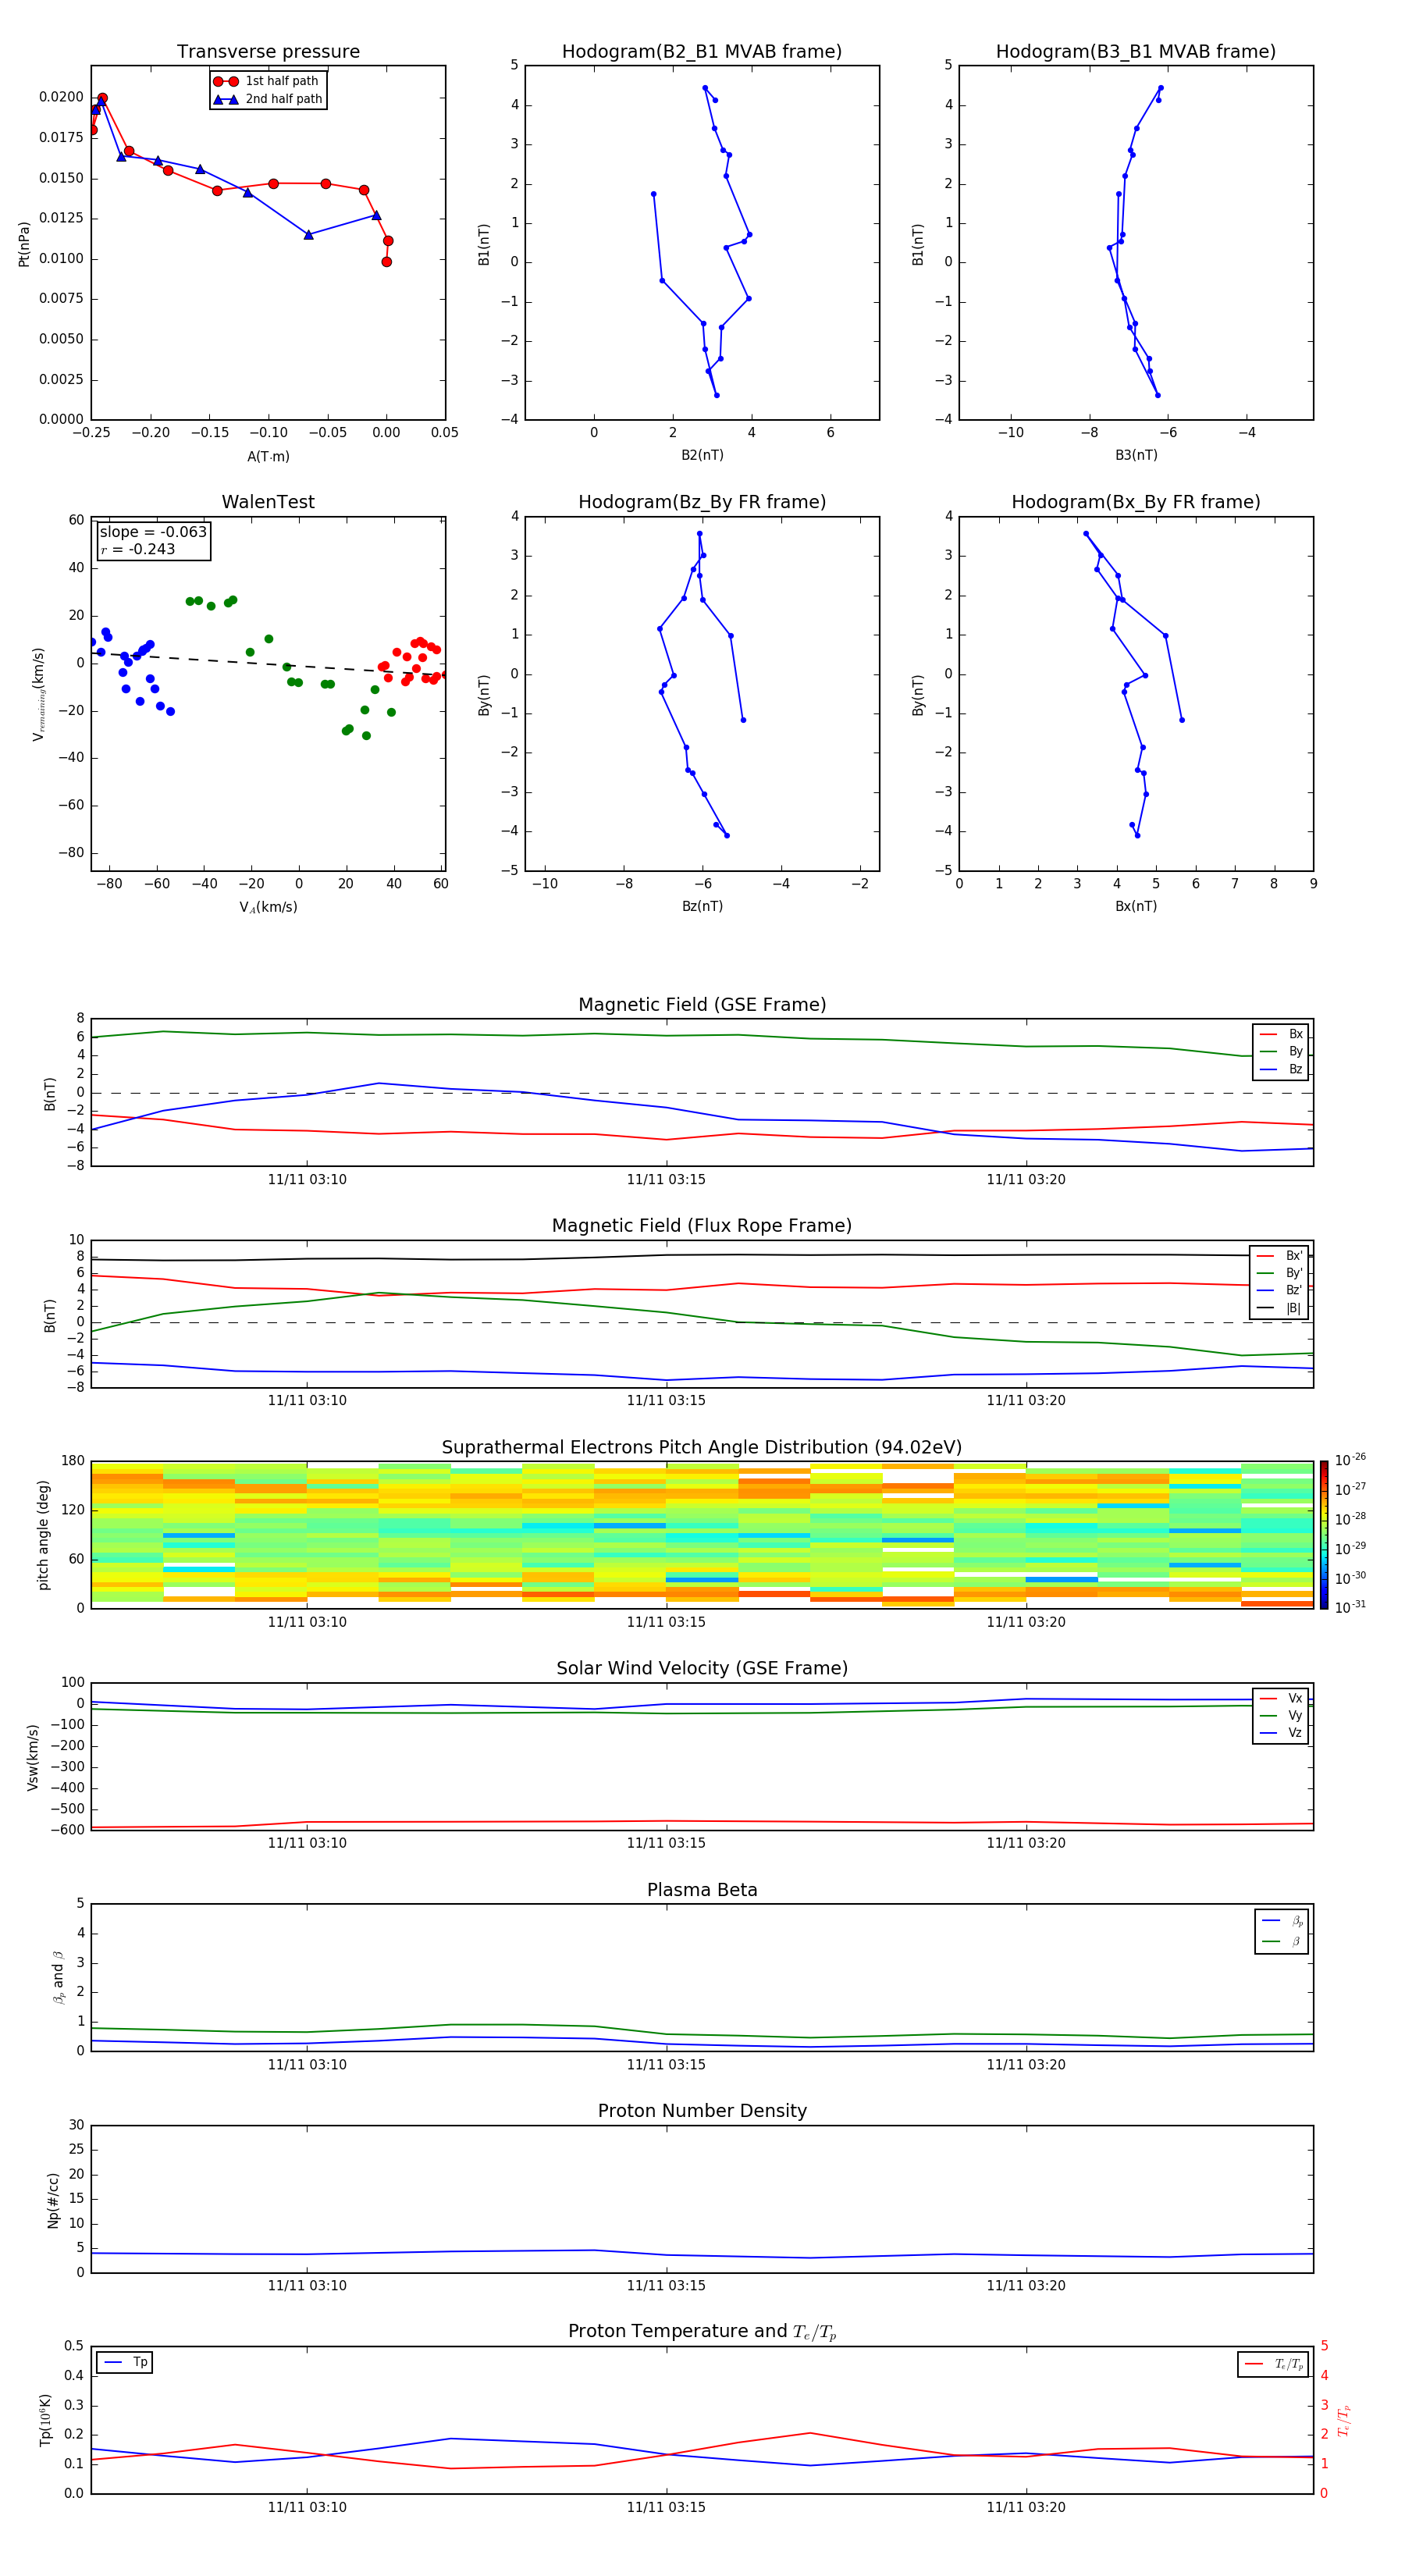Click the 'r = -0.243' annotation text

138,549
